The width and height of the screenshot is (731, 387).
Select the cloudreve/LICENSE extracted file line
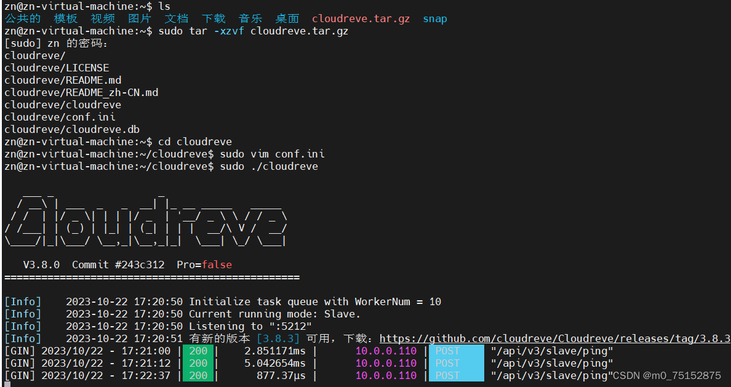click(56, 68)
